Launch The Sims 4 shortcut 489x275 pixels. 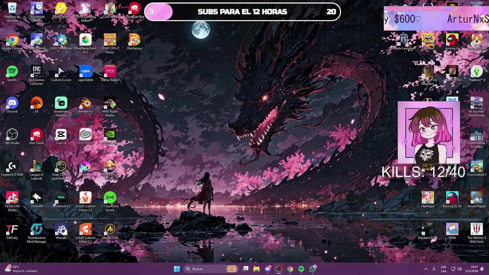click(x=476, y=71)
